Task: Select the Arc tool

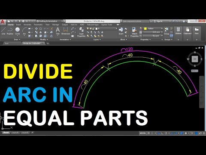Action: point(24,31)
